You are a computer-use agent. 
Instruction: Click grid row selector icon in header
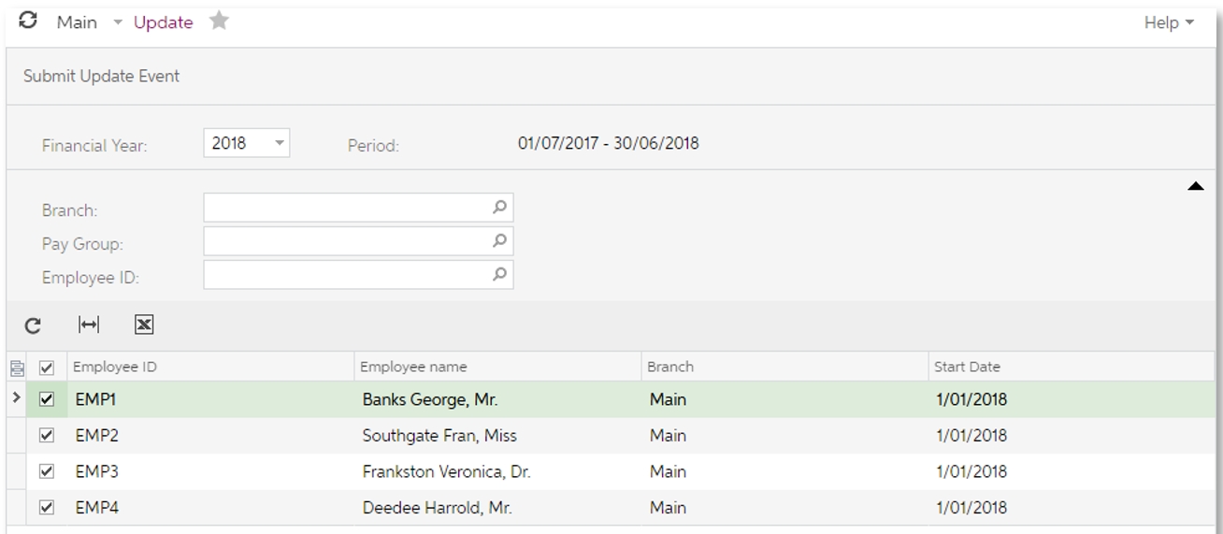tap(16, 368)
